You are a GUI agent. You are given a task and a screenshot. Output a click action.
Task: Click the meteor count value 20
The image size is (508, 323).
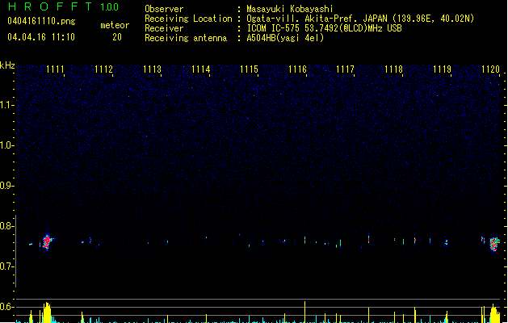(x=117, y=37)
